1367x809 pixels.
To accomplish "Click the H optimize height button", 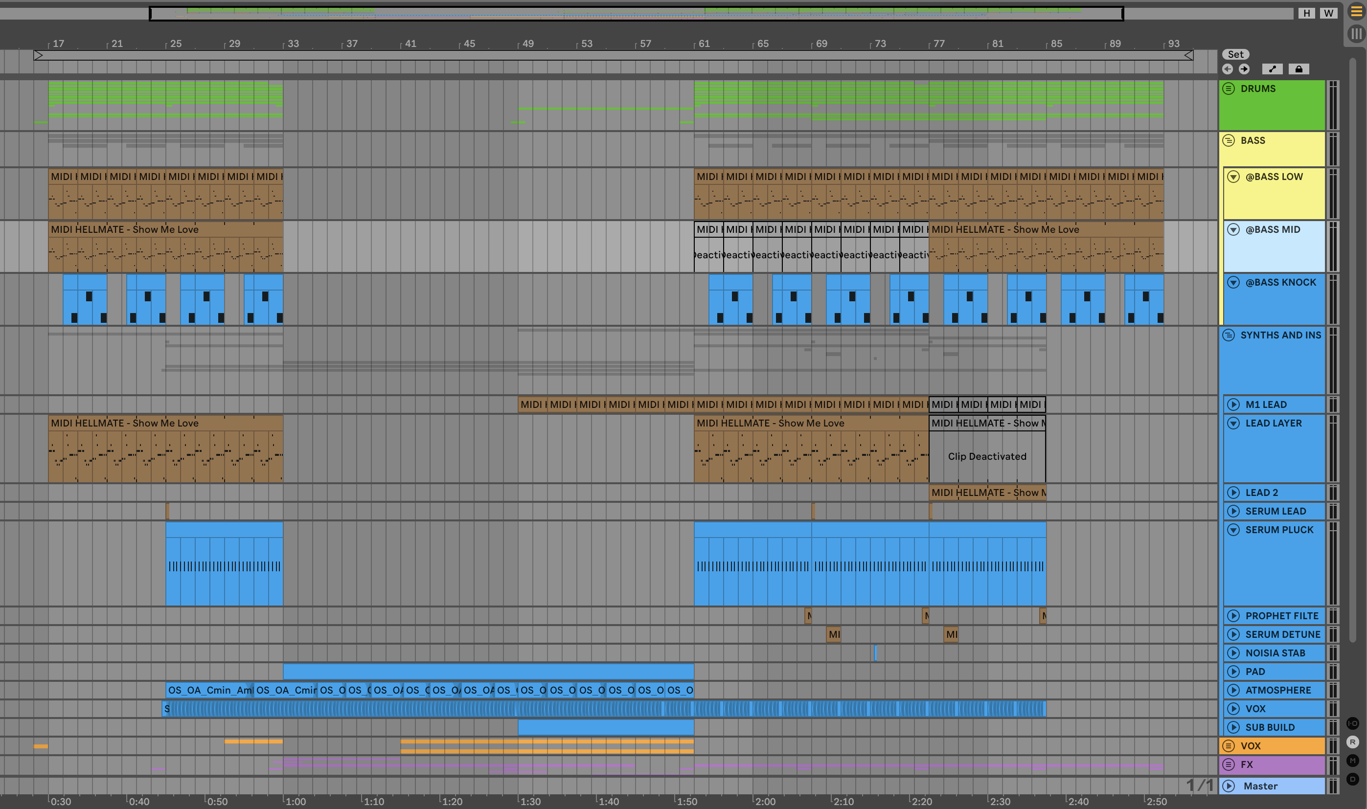I will 1306,13.
